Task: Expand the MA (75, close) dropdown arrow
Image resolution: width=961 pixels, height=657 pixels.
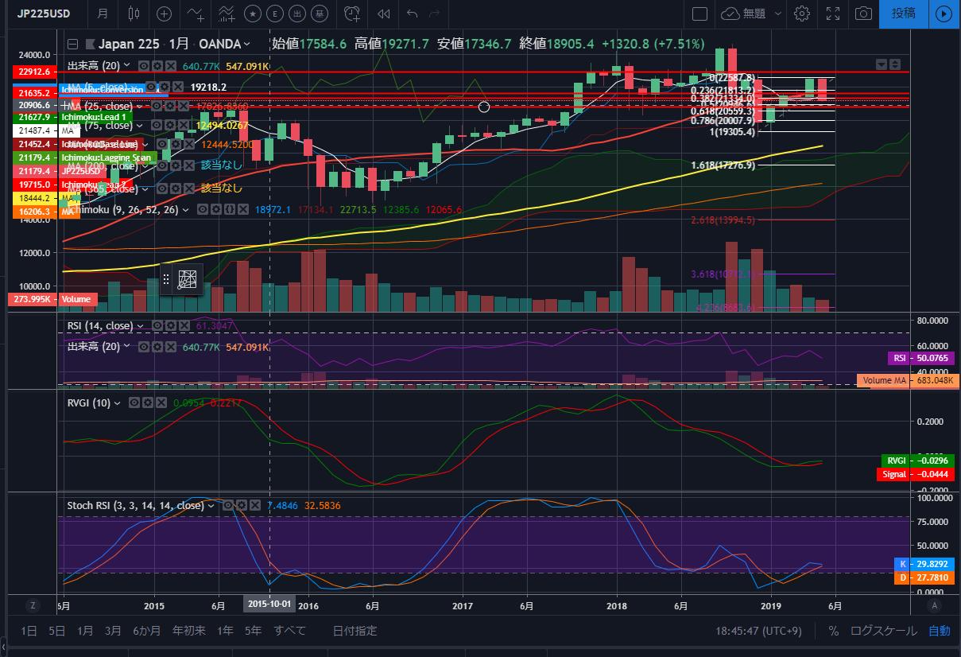Action: (139, 126)
